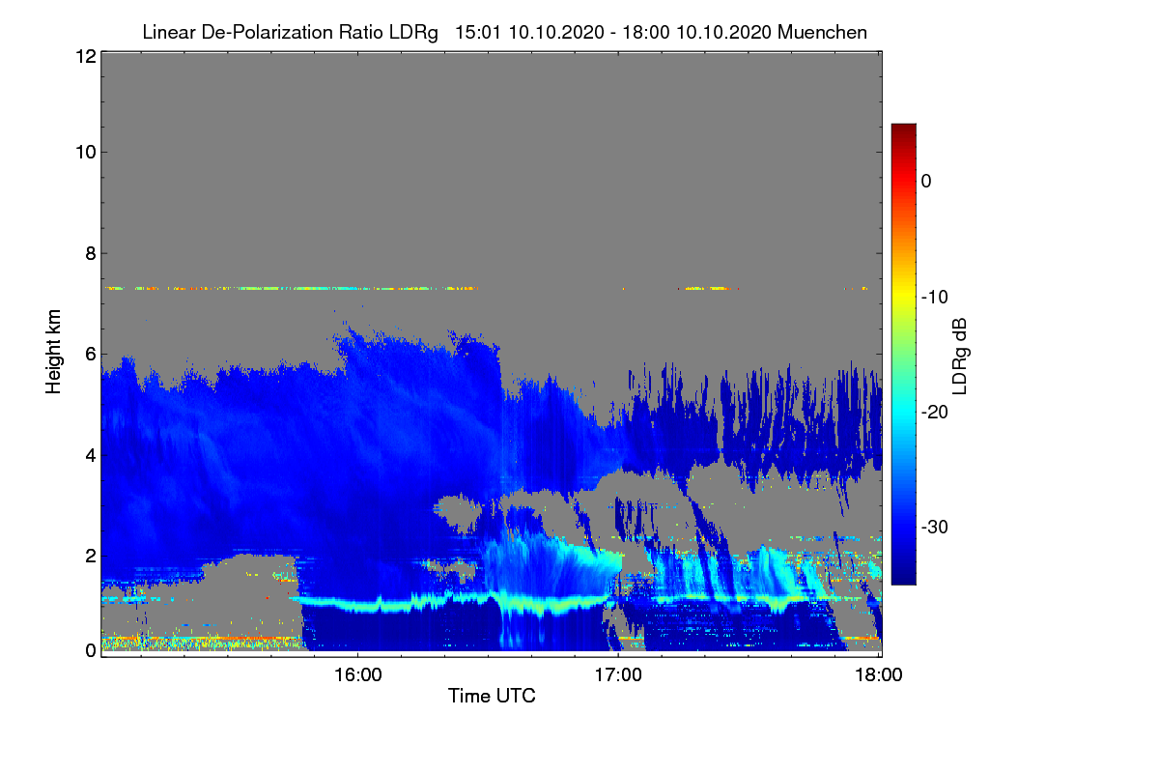Click the colorbar value -10
This screenshot has height=773, width=1159.
point(936,297)
